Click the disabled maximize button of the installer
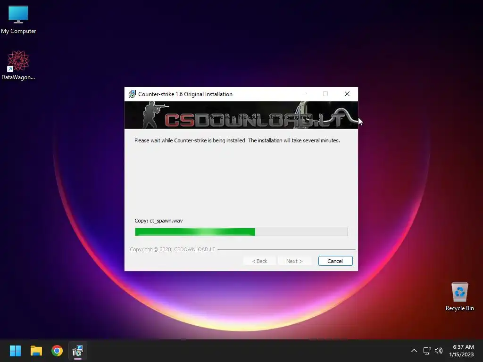Viewport: 483px width, 362px height. 325,94
